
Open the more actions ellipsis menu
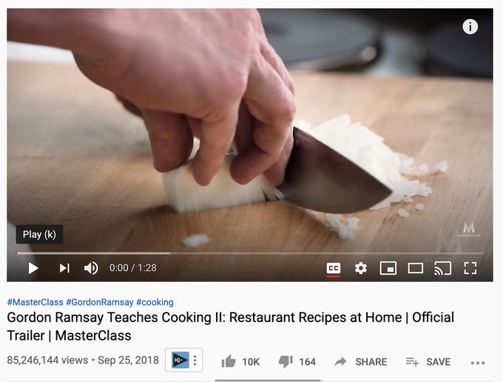pos(478,363)
